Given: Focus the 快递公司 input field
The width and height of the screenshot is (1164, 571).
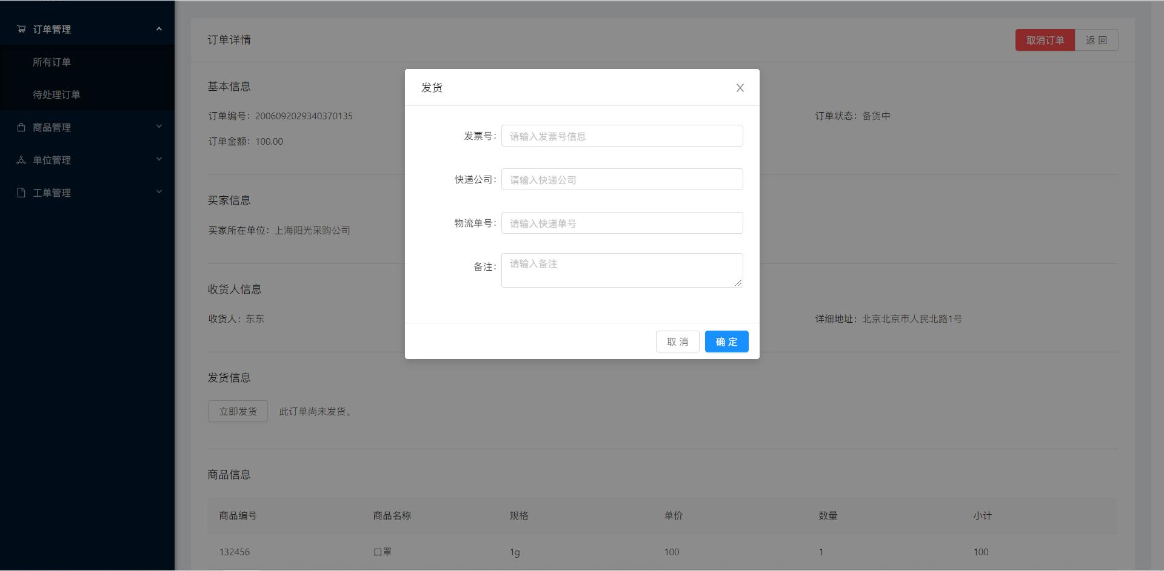Looking at the screenshot, I should [622, 179].
